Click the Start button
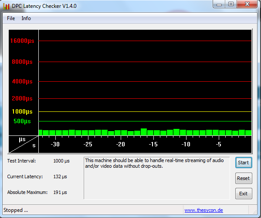Image resolution: width=261 pixels, height=218 pixels. [x=244, y=163]
